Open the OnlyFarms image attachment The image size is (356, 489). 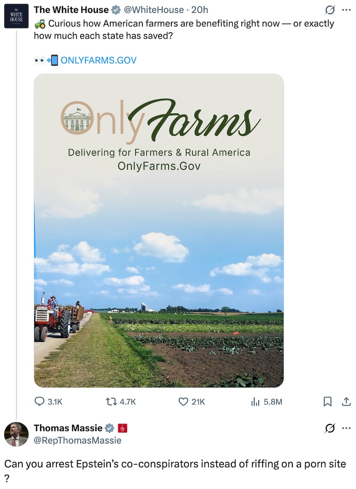pos(159,230)
